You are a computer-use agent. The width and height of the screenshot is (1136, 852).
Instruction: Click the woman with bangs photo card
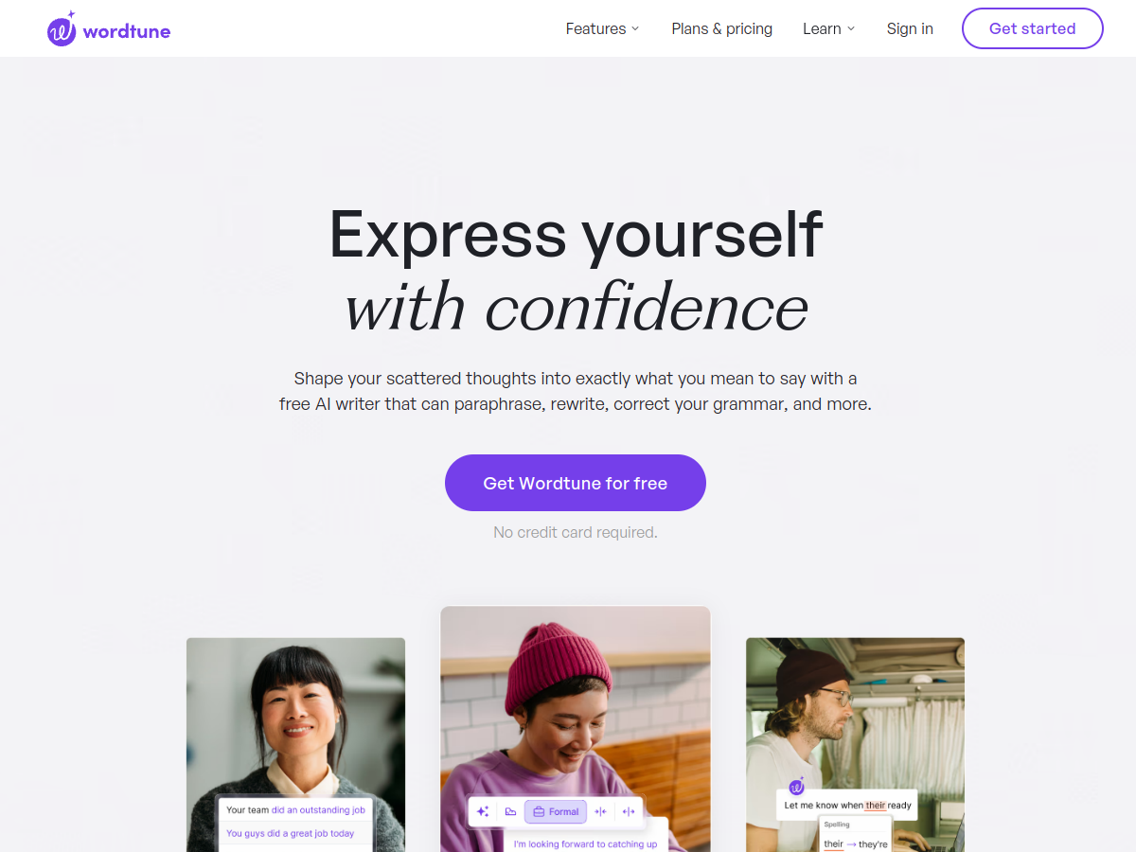coord(295,744)
